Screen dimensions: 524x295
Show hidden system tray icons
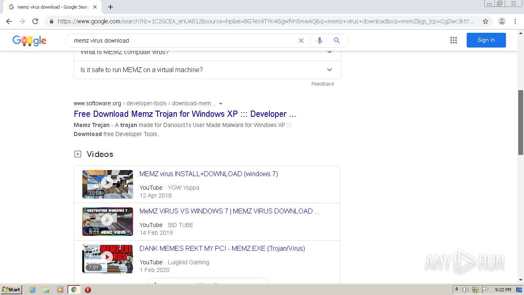[x=456, y=290]
